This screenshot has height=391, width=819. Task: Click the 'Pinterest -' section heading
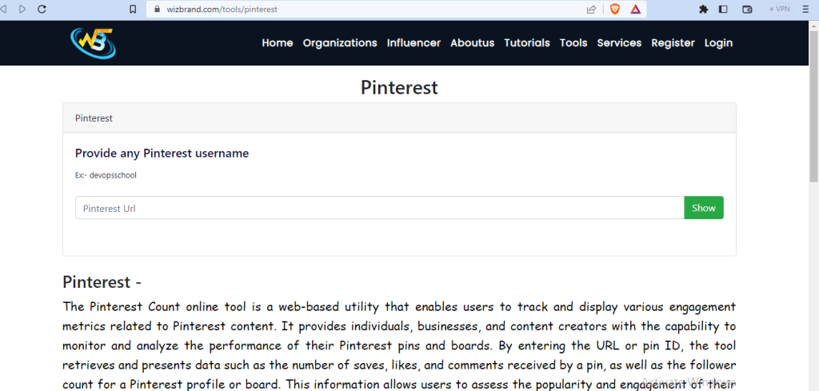point(102,282)
